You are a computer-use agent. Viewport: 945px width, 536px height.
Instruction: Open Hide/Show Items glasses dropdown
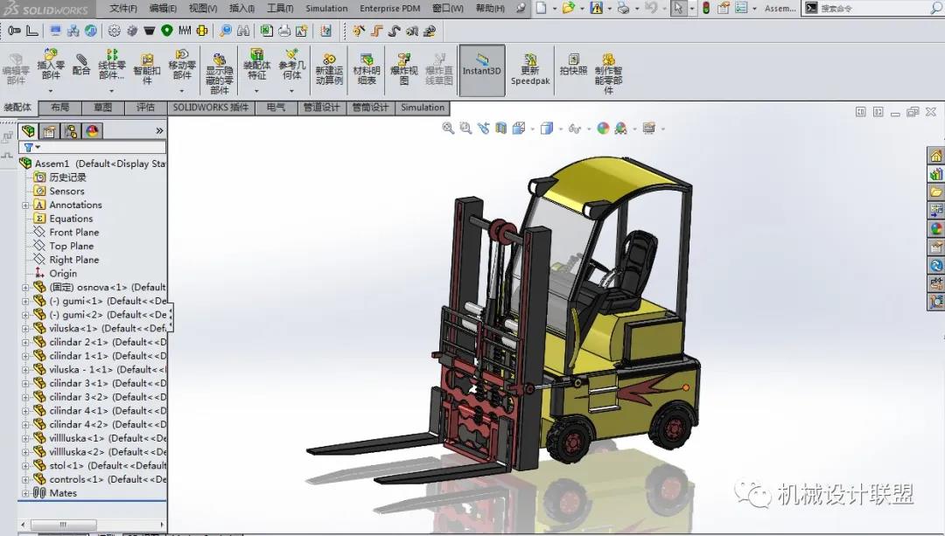(x=574, y=129)
